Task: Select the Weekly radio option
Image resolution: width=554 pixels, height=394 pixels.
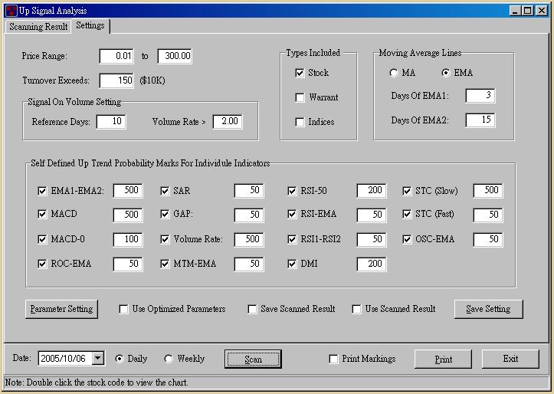Action: point(169,359)
